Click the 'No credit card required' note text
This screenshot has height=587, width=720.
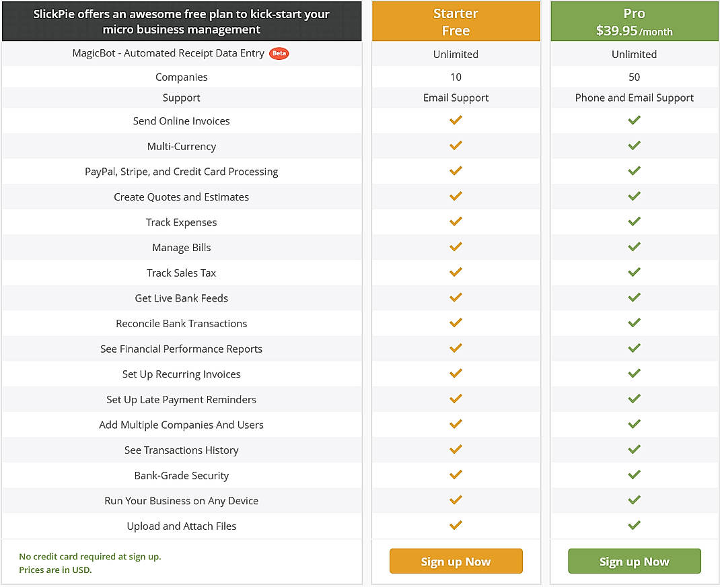(90, 557)
